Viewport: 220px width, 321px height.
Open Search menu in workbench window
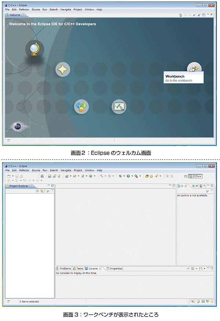coord(54,170)
